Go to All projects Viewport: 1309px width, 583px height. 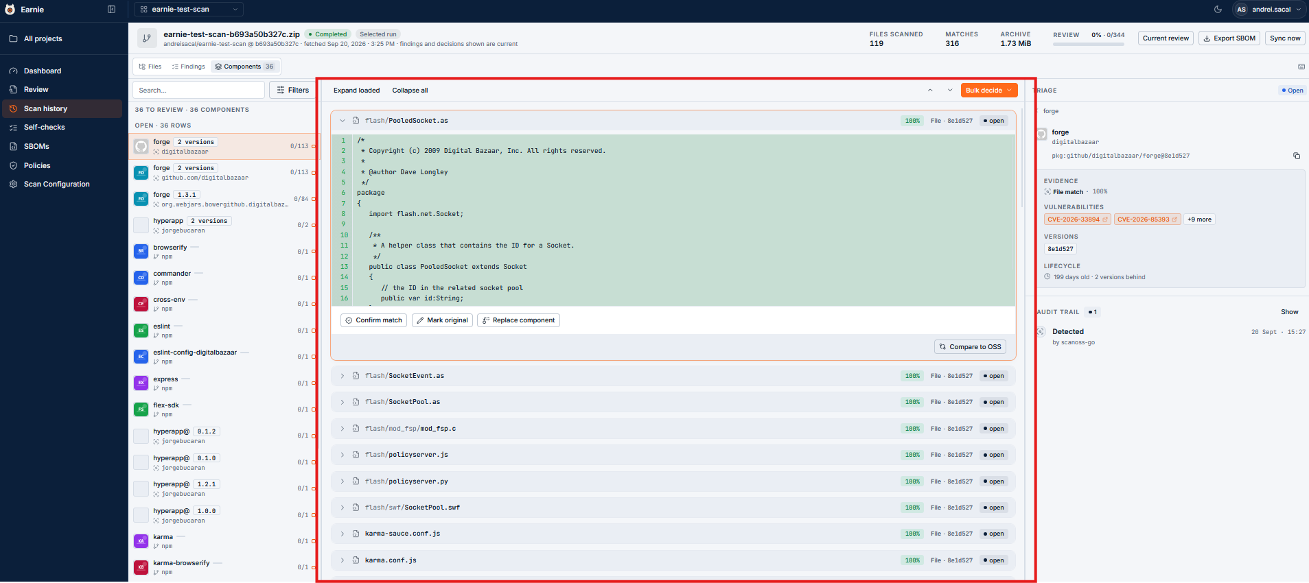43,39
